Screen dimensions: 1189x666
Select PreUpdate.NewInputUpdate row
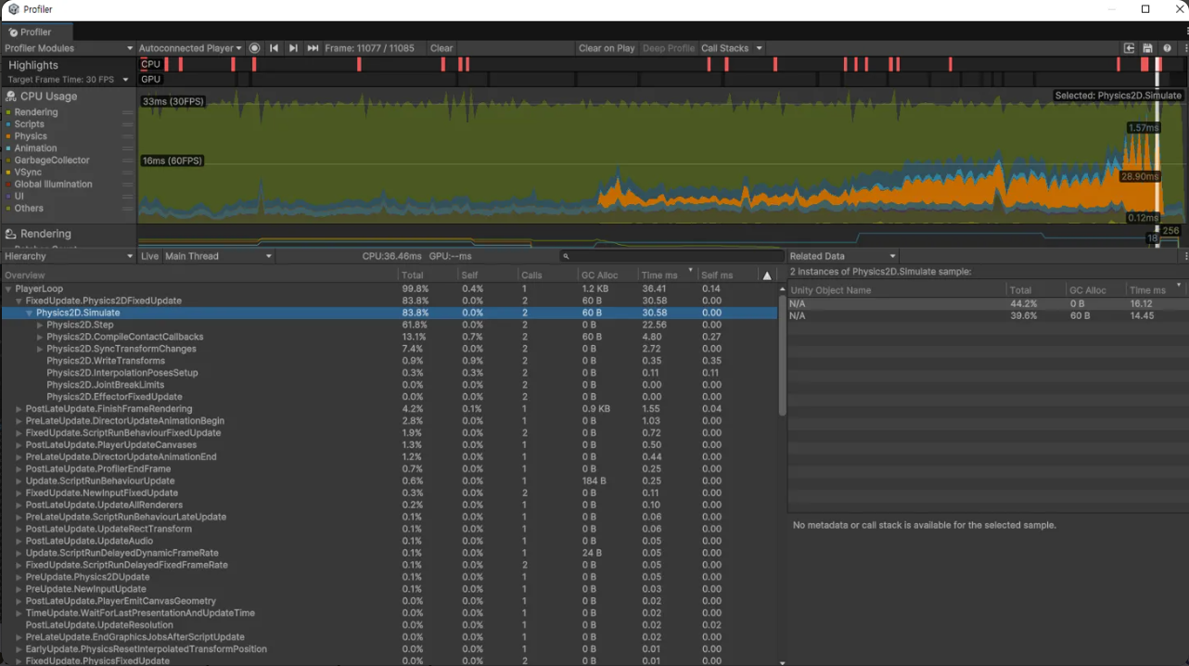390,589
